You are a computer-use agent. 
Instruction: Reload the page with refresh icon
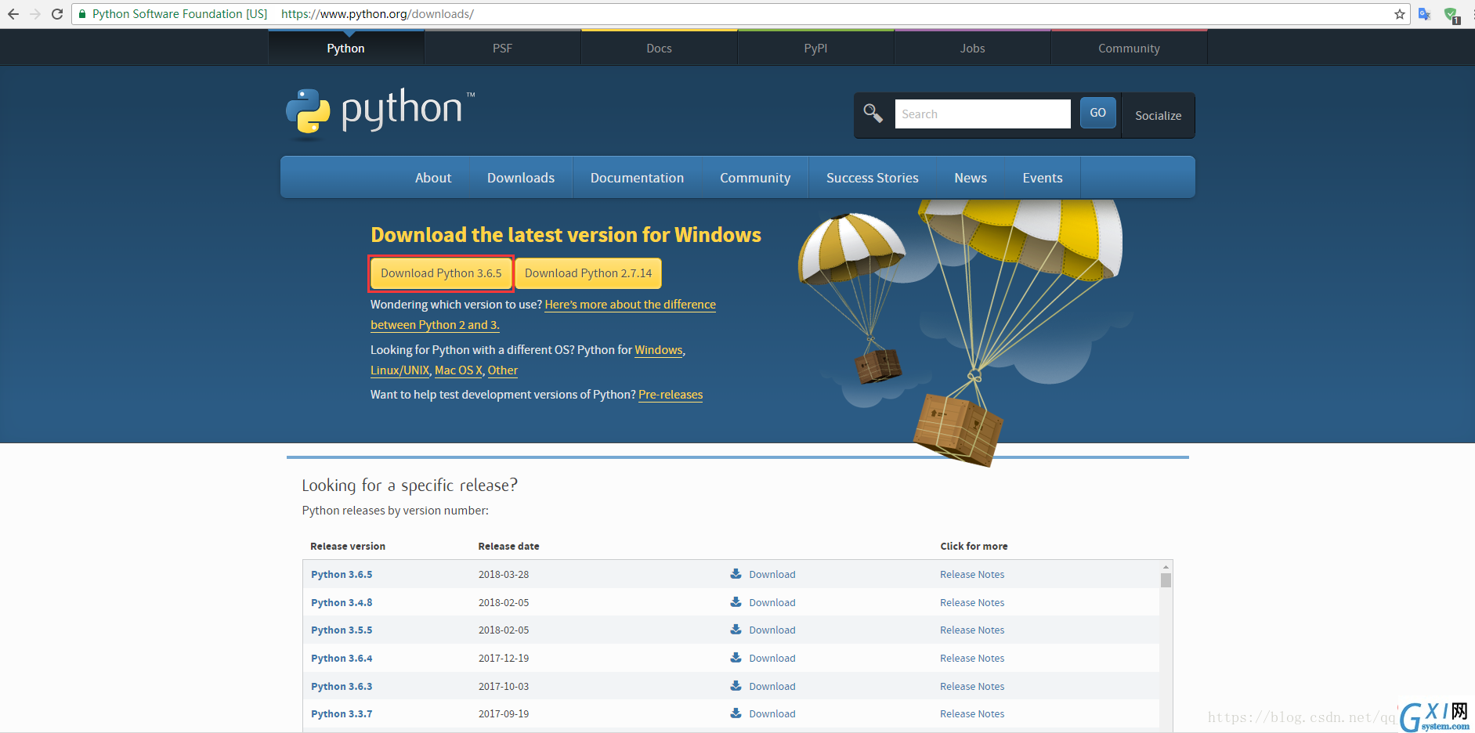57,14
